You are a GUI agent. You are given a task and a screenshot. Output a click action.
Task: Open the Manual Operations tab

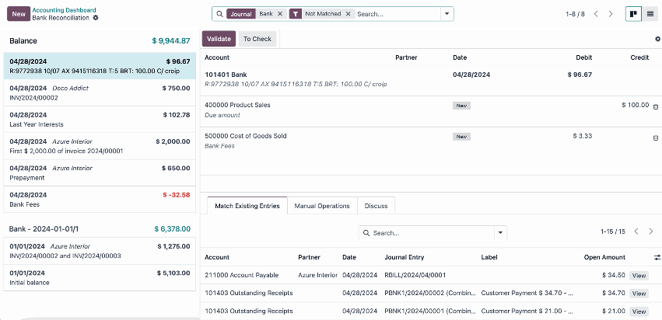tap(322, 206)
